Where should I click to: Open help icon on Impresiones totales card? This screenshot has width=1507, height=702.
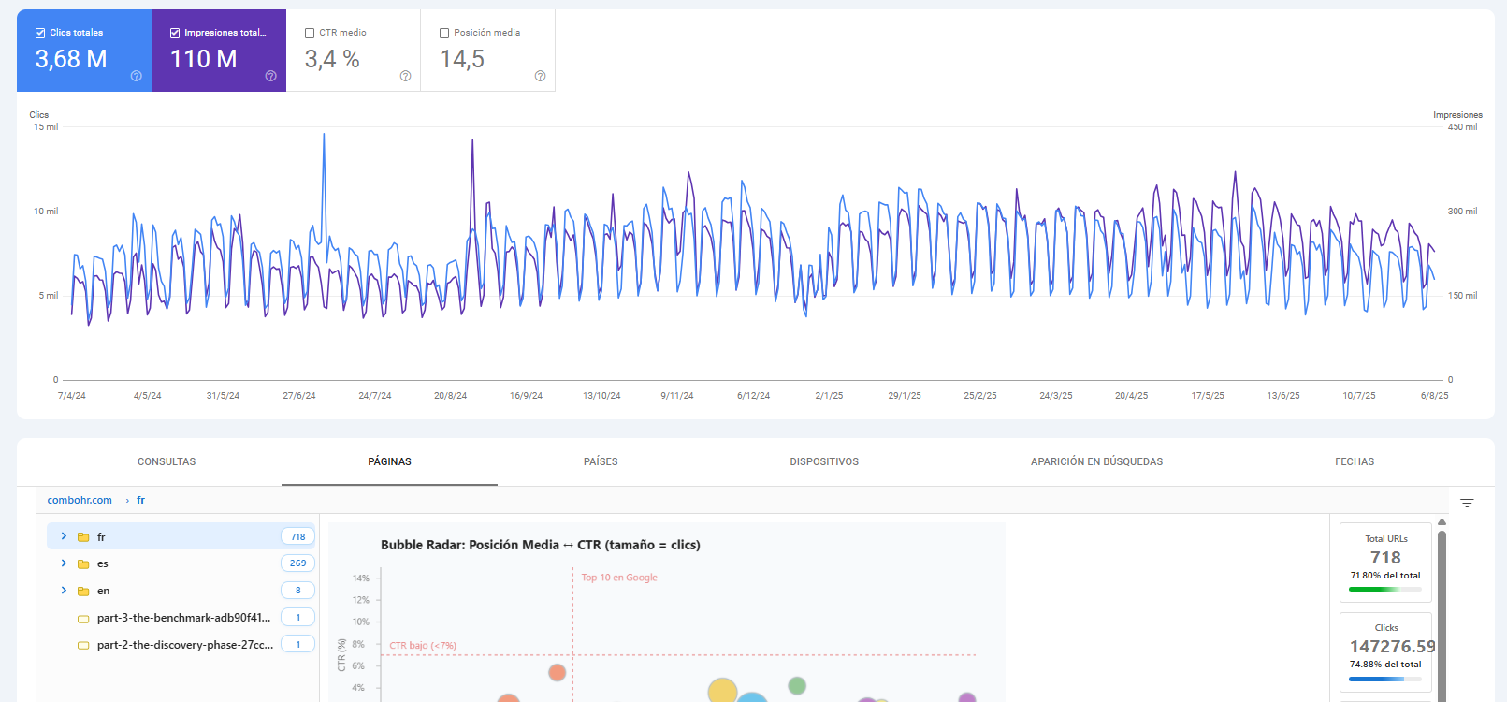pyautogui.click(x=270, y=76)
